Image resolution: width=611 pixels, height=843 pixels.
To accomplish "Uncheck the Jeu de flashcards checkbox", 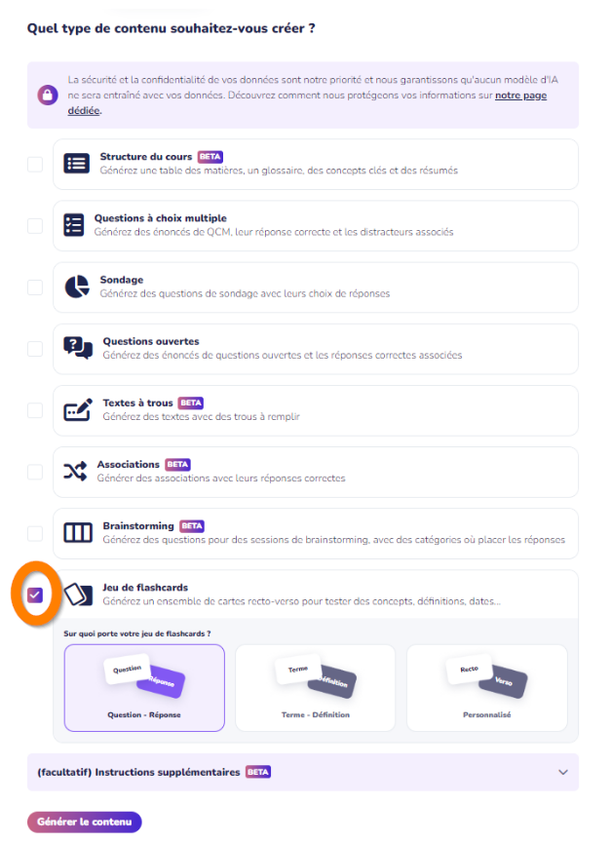I will (35, 594).
